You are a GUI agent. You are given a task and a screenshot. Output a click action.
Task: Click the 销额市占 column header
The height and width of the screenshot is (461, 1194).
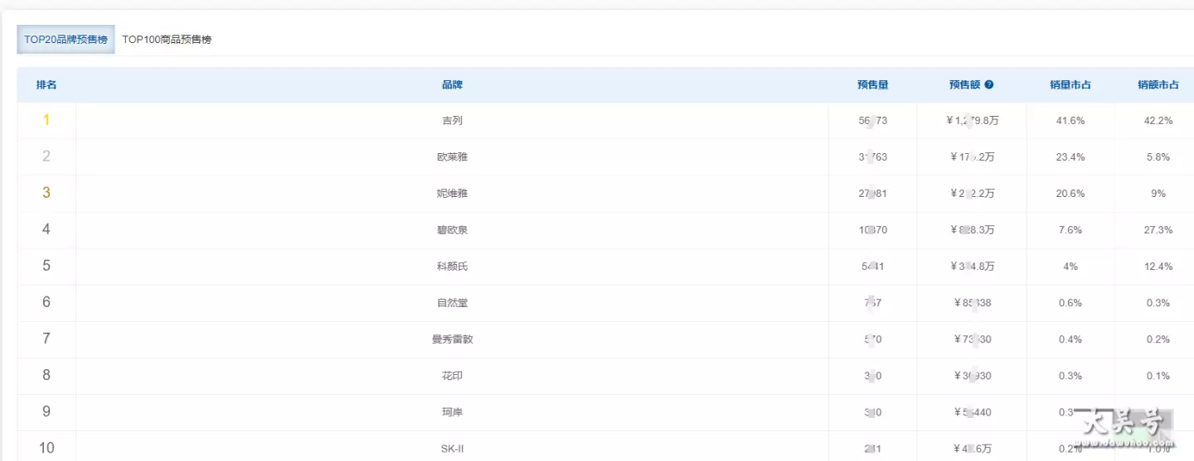pyautogui.click(x=1158, y=84)
